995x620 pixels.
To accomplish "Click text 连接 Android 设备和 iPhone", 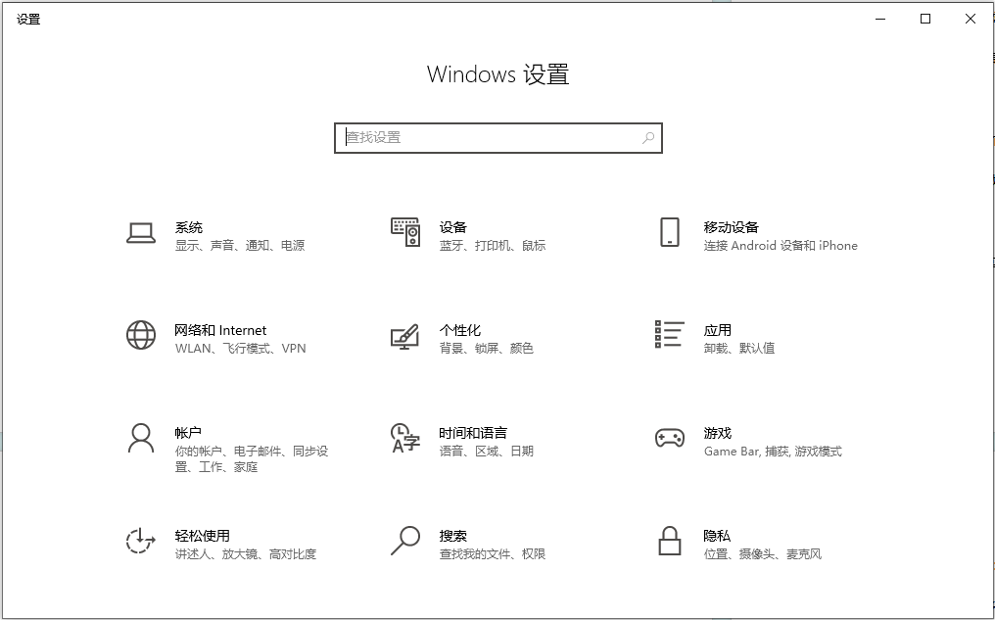I will pyautogui.click(x=781, y=246).
